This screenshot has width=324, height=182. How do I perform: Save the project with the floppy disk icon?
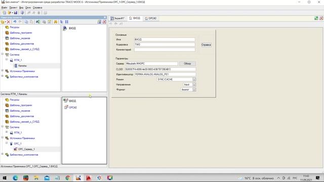click(x=16, y=13)
